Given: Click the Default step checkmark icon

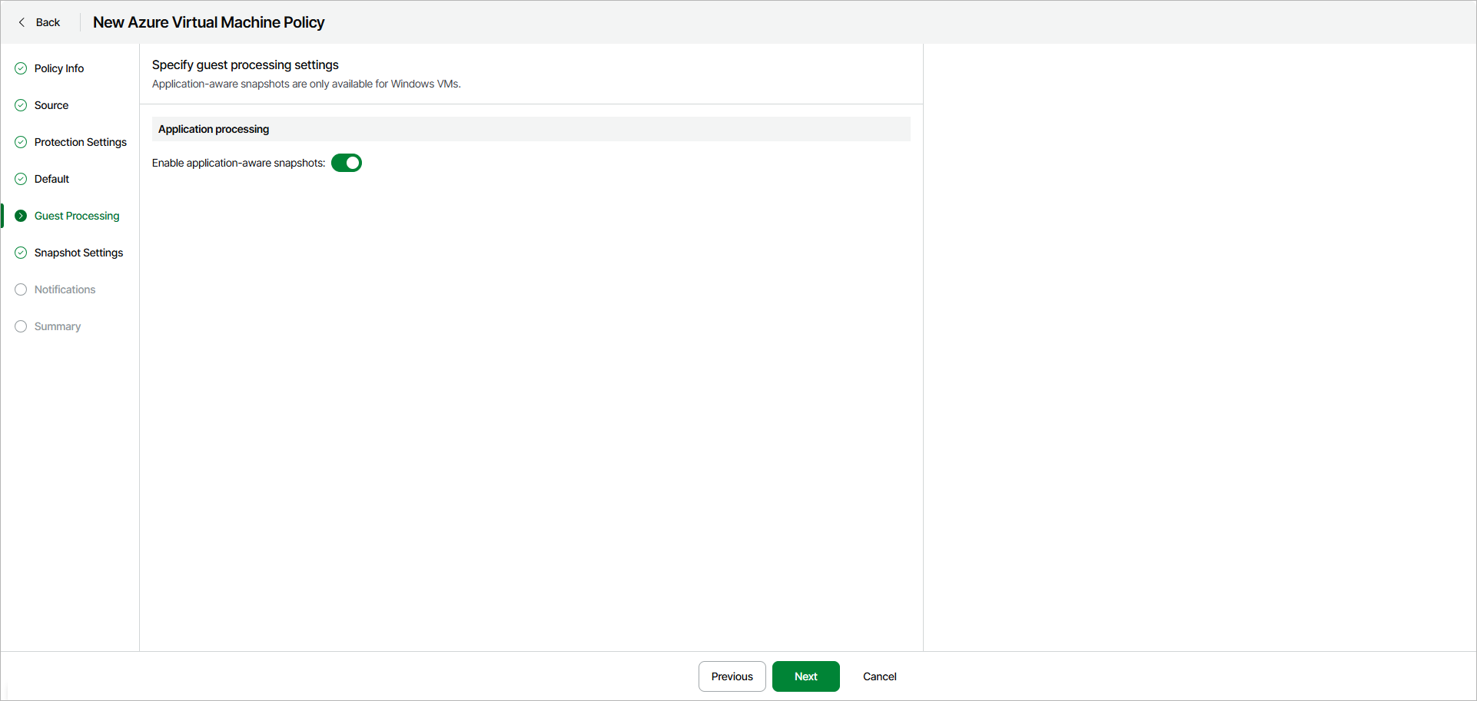Looking at the screenshot, I should point(20,179).
